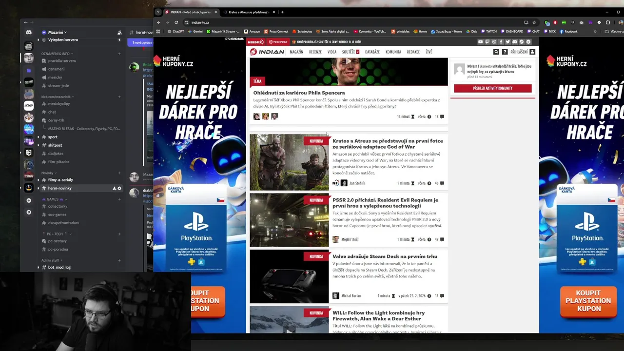624x351 pixels.
Task: Reload the indian-tv.cz page
Action: pyautogui.click(x=176, y=22)
